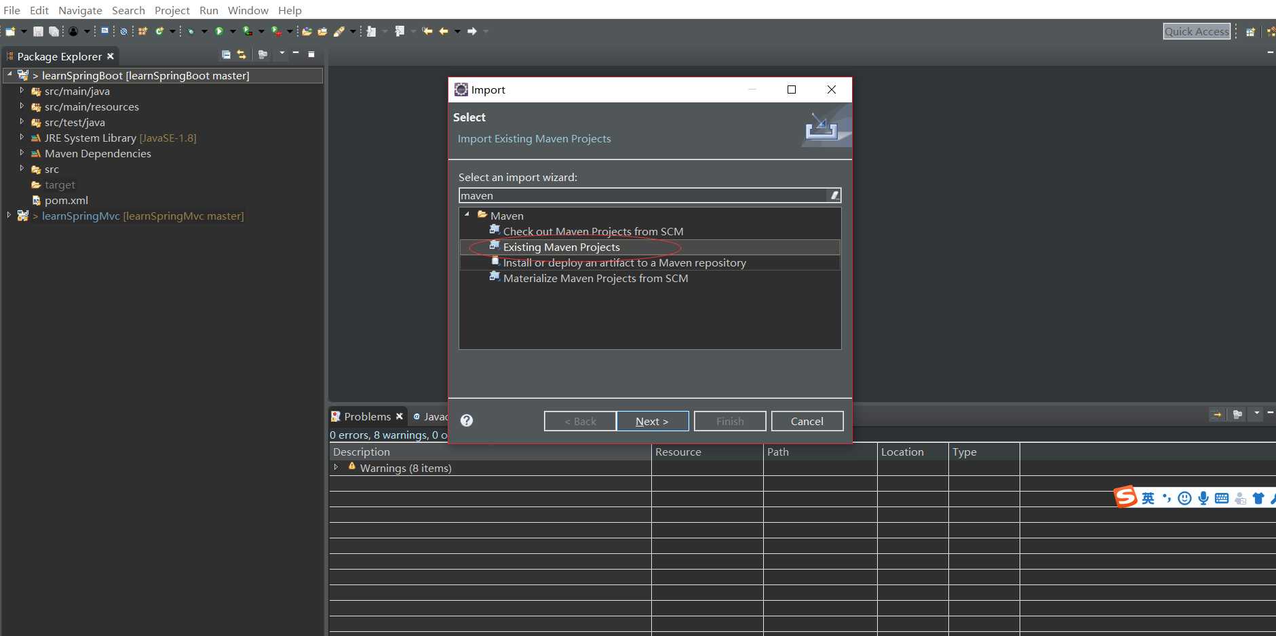Expand the src/main/resources folder
This screenshot has height=636, width=1276.
coord(22,106)
